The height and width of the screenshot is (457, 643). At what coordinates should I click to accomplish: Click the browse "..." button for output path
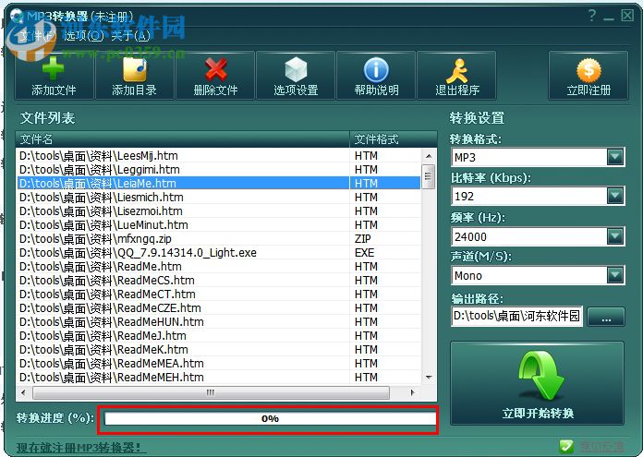(606, 317)
